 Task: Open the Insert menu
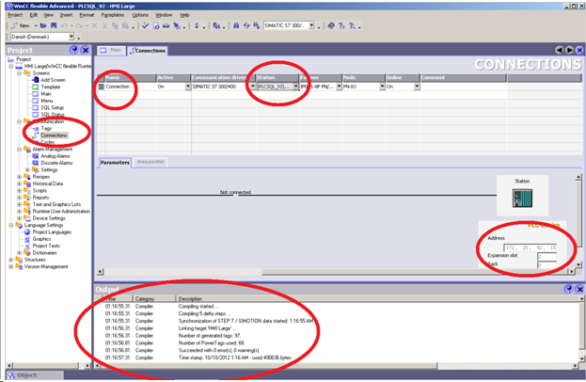tap(66, 15)
